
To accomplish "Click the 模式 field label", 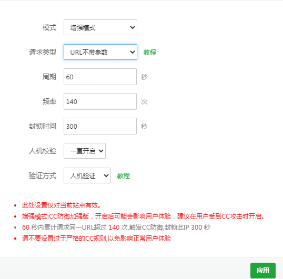I will 49,27.
